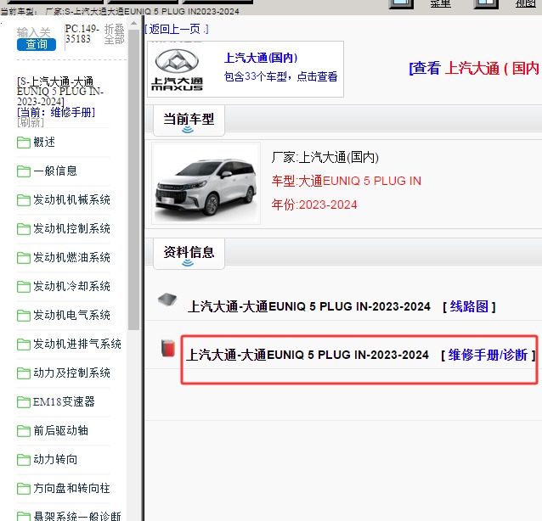This screenshot has height=521, width=542.
Task: Click the 发动机机械系统 folder icon
Action: [24, 200]
